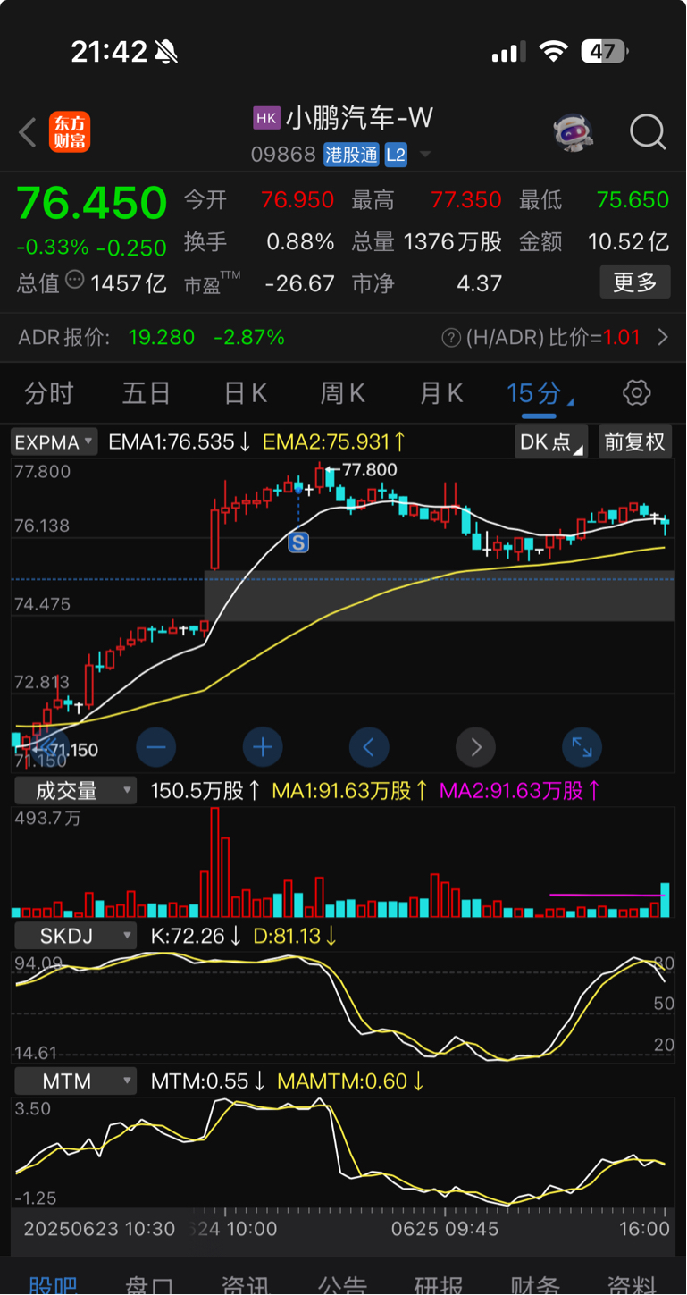Tap the search magnifier icon

648,132
